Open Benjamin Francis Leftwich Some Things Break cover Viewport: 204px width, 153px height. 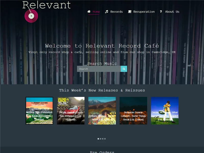click(133, 111)
